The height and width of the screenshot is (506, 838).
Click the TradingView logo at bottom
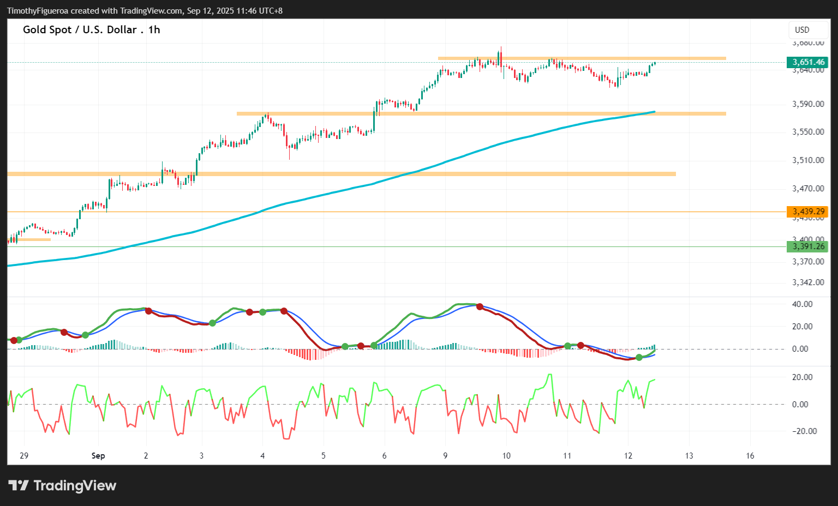click(62, 485)
